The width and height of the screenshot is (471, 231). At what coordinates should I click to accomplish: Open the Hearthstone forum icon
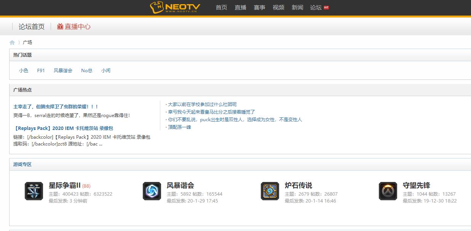(270, 191)
